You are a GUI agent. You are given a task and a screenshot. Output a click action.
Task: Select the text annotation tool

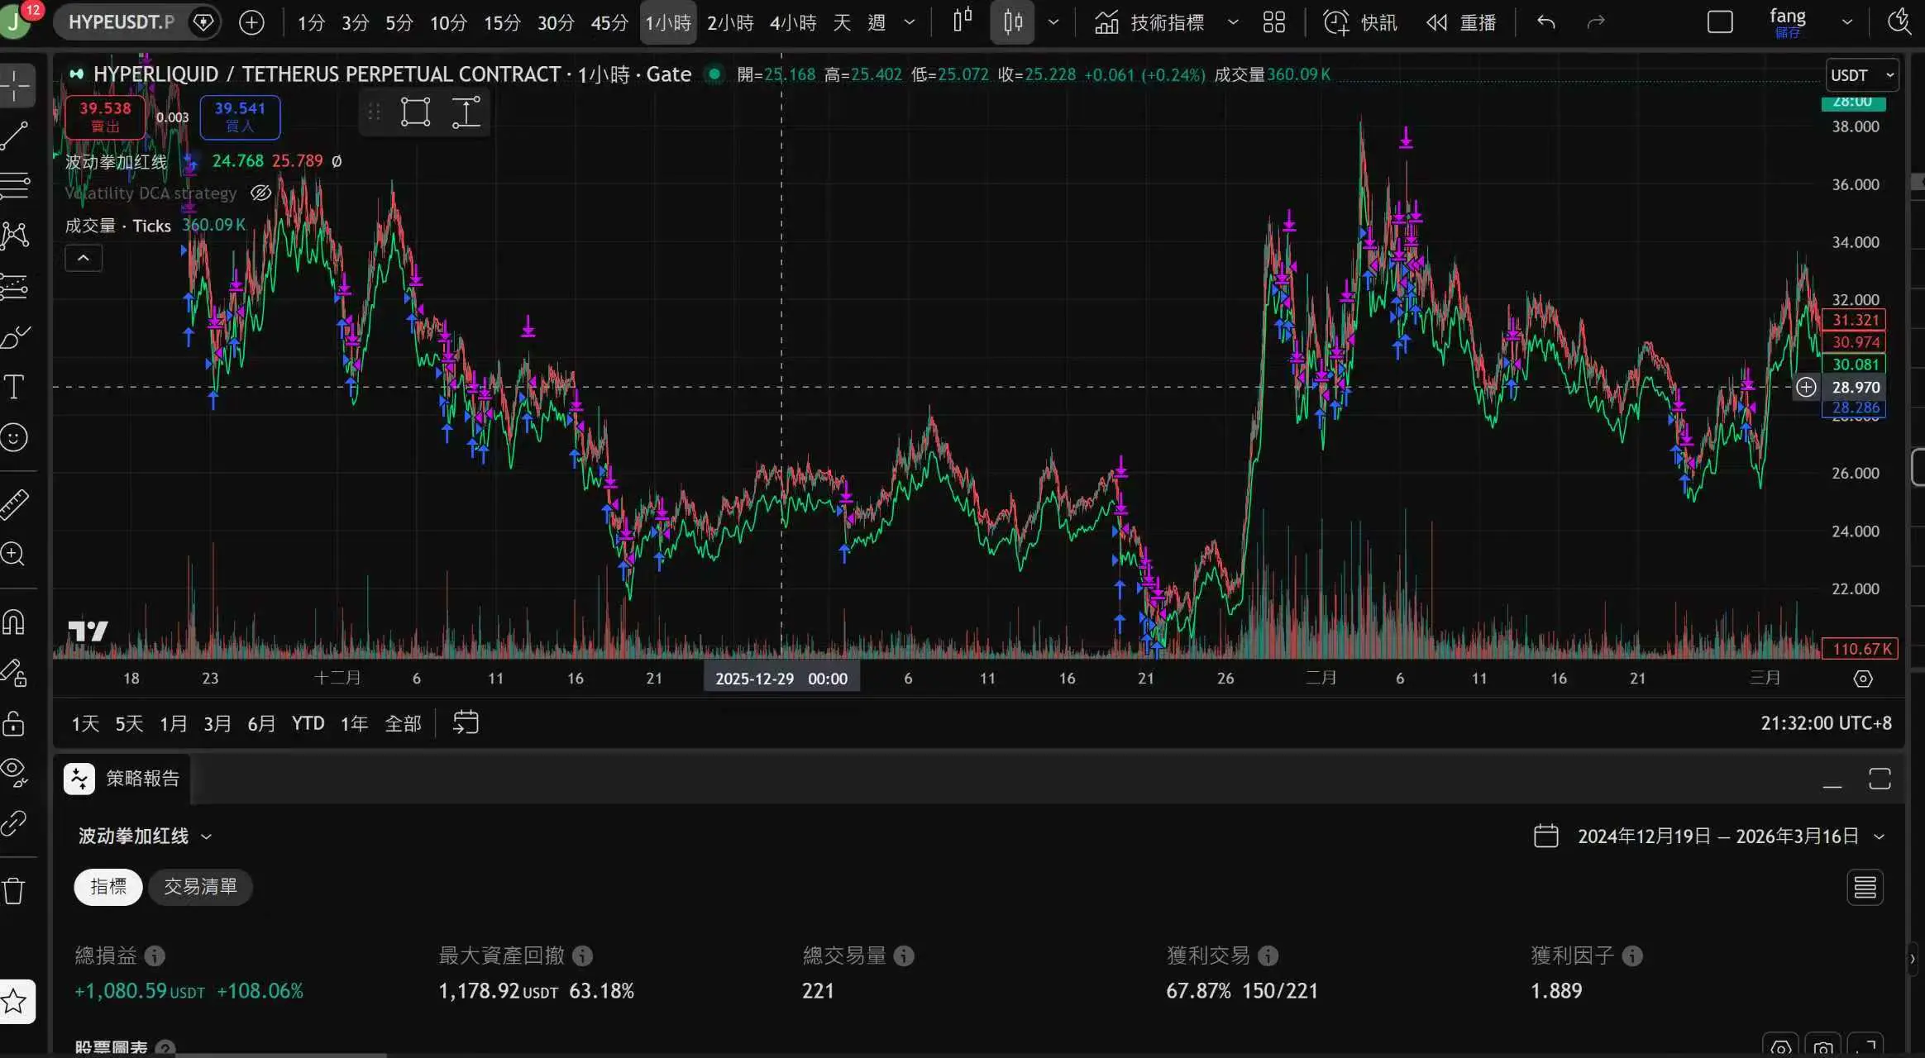click(14, 387)
